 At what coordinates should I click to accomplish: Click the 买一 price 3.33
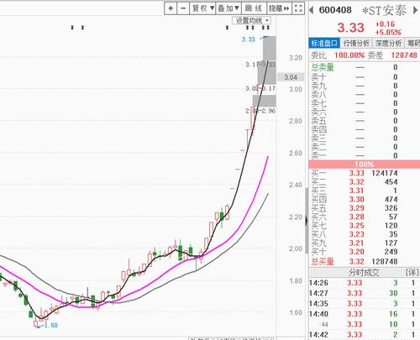pyautogui.click(x=356, y=173)
